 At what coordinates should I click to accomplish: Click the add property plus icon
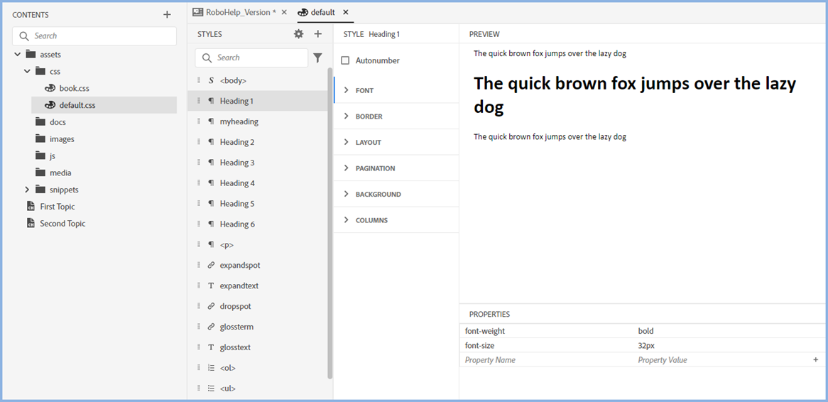click(816, 360)
